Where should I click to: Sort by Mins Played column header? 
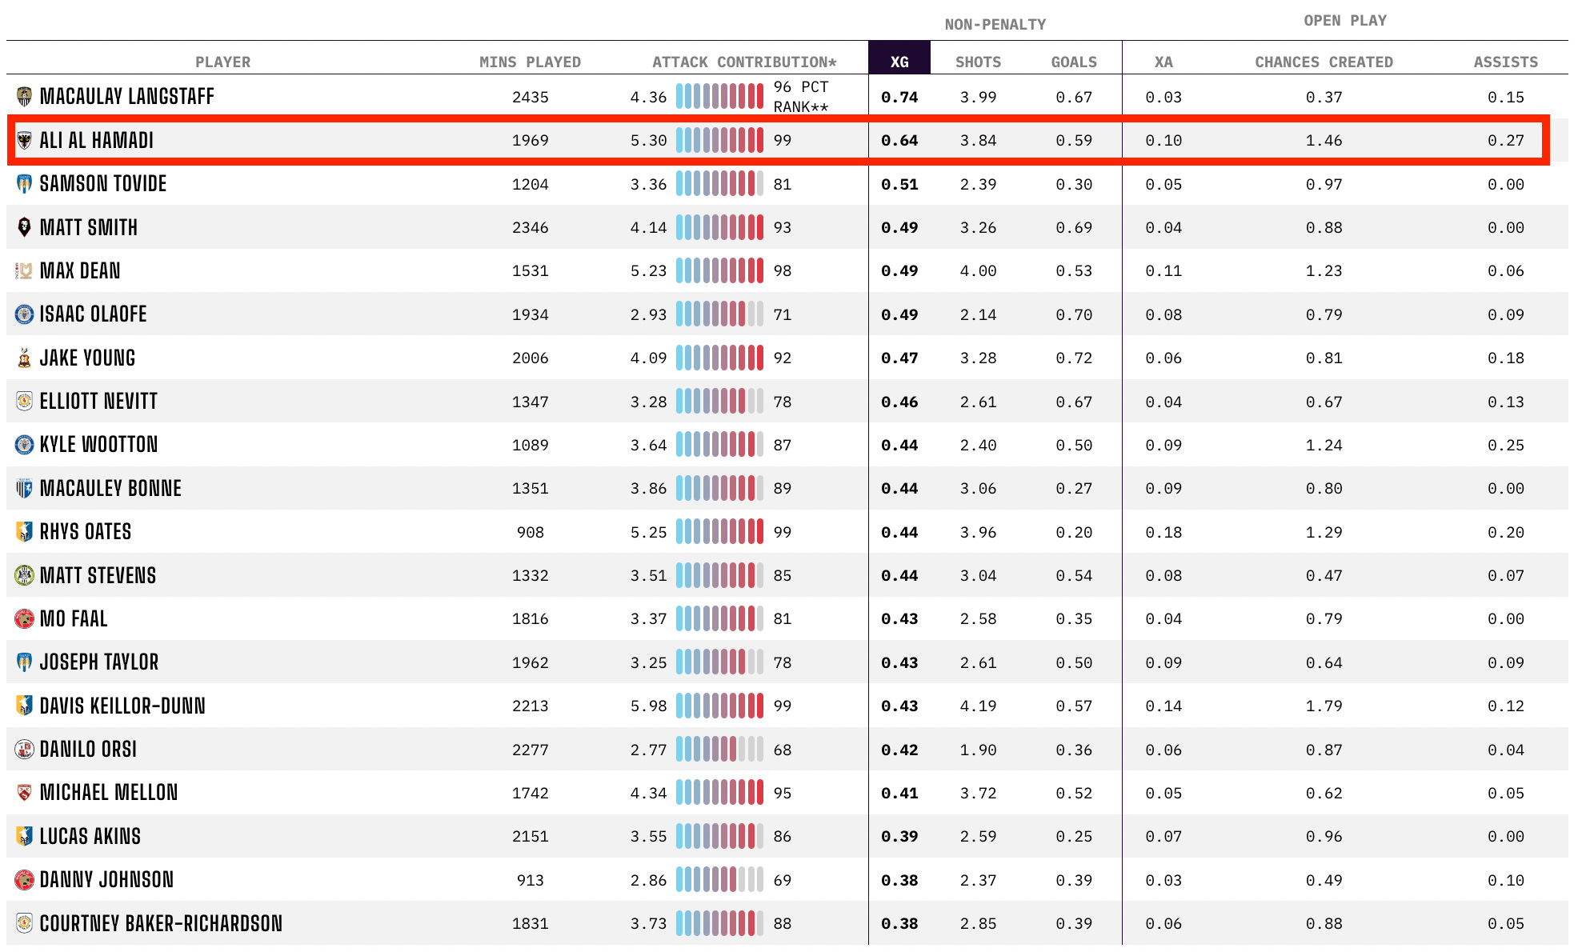click(x=530, y=62)
